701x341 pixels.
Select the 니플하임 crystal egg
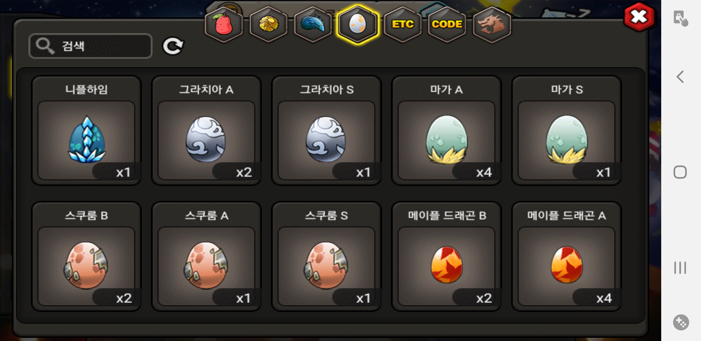[x=86, y=130]
